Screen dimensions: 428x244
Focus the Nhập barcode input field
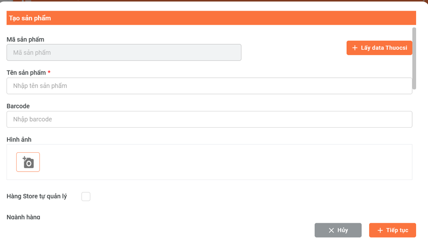(x=209, y=119)
